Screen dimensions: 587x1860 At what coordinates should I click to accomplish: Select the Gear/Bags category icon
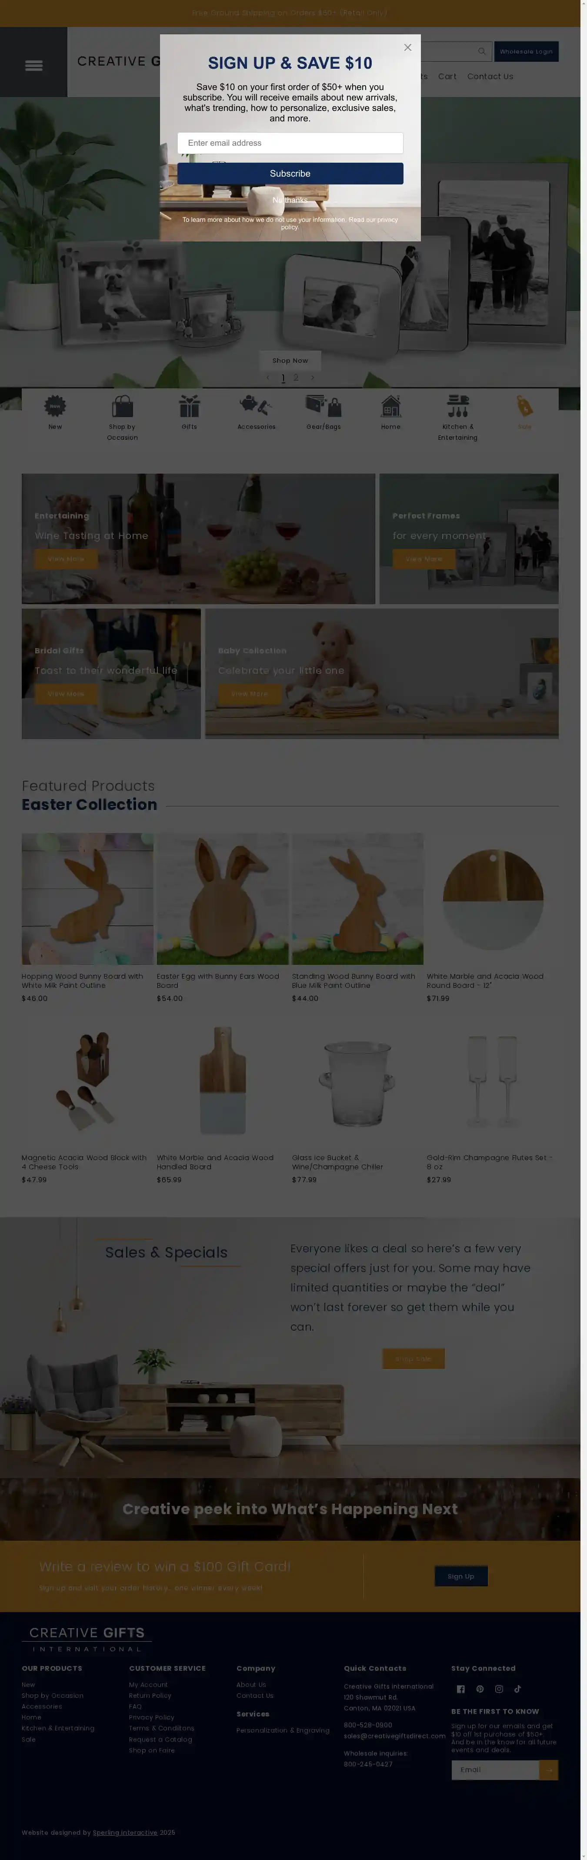[324, 406]
